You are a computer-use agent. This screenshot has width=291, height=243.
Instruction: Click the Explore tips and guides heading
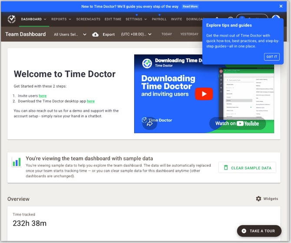pos(229,25)
